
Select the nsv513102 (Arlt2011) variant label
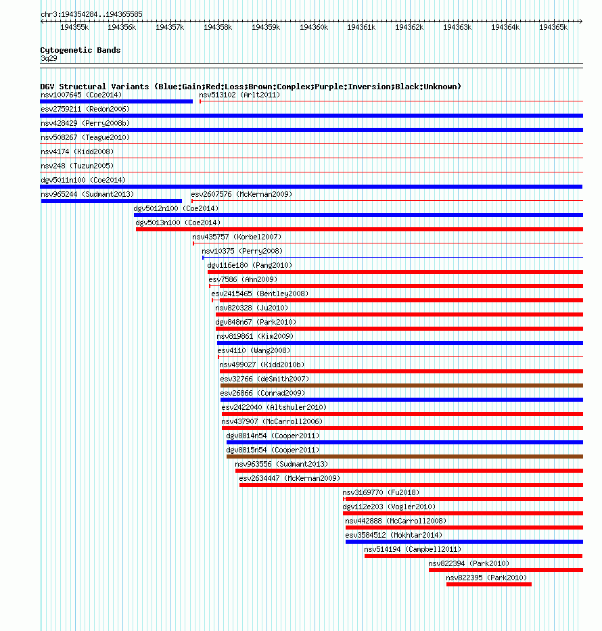coord(239,95)
